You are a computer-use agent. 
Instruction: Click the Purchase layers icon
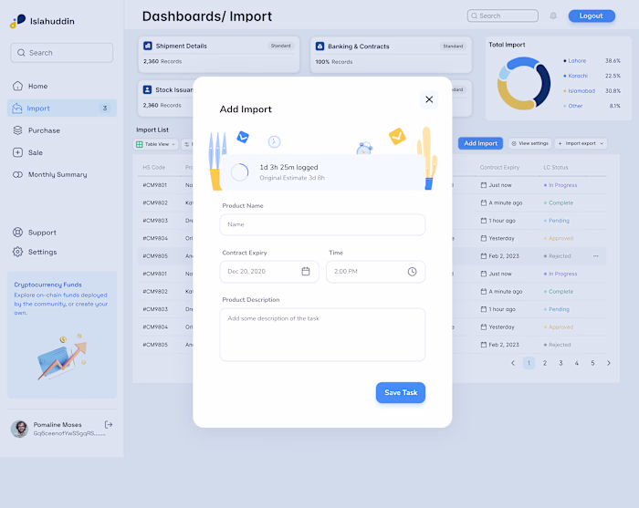pyautogui.click(x=17, y=130)
